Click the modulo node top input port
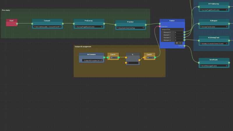The height and width of the screenshot is (131, 233). click(x=126, y=57)
